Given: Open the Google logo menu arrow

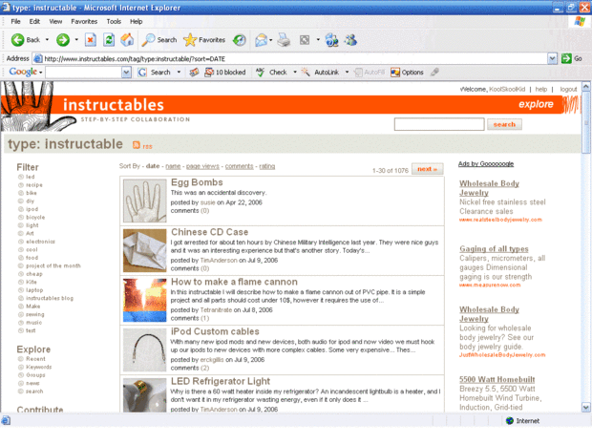Looking at the screenshot, I should pyautogui.click(x=40, y=73).
